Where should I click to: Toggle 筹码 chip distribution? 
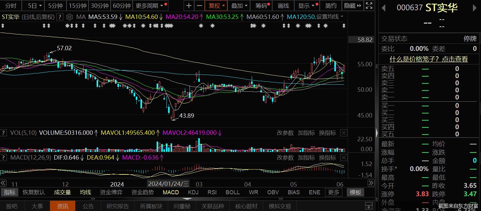pyautogui.click(x=262, y=6)
